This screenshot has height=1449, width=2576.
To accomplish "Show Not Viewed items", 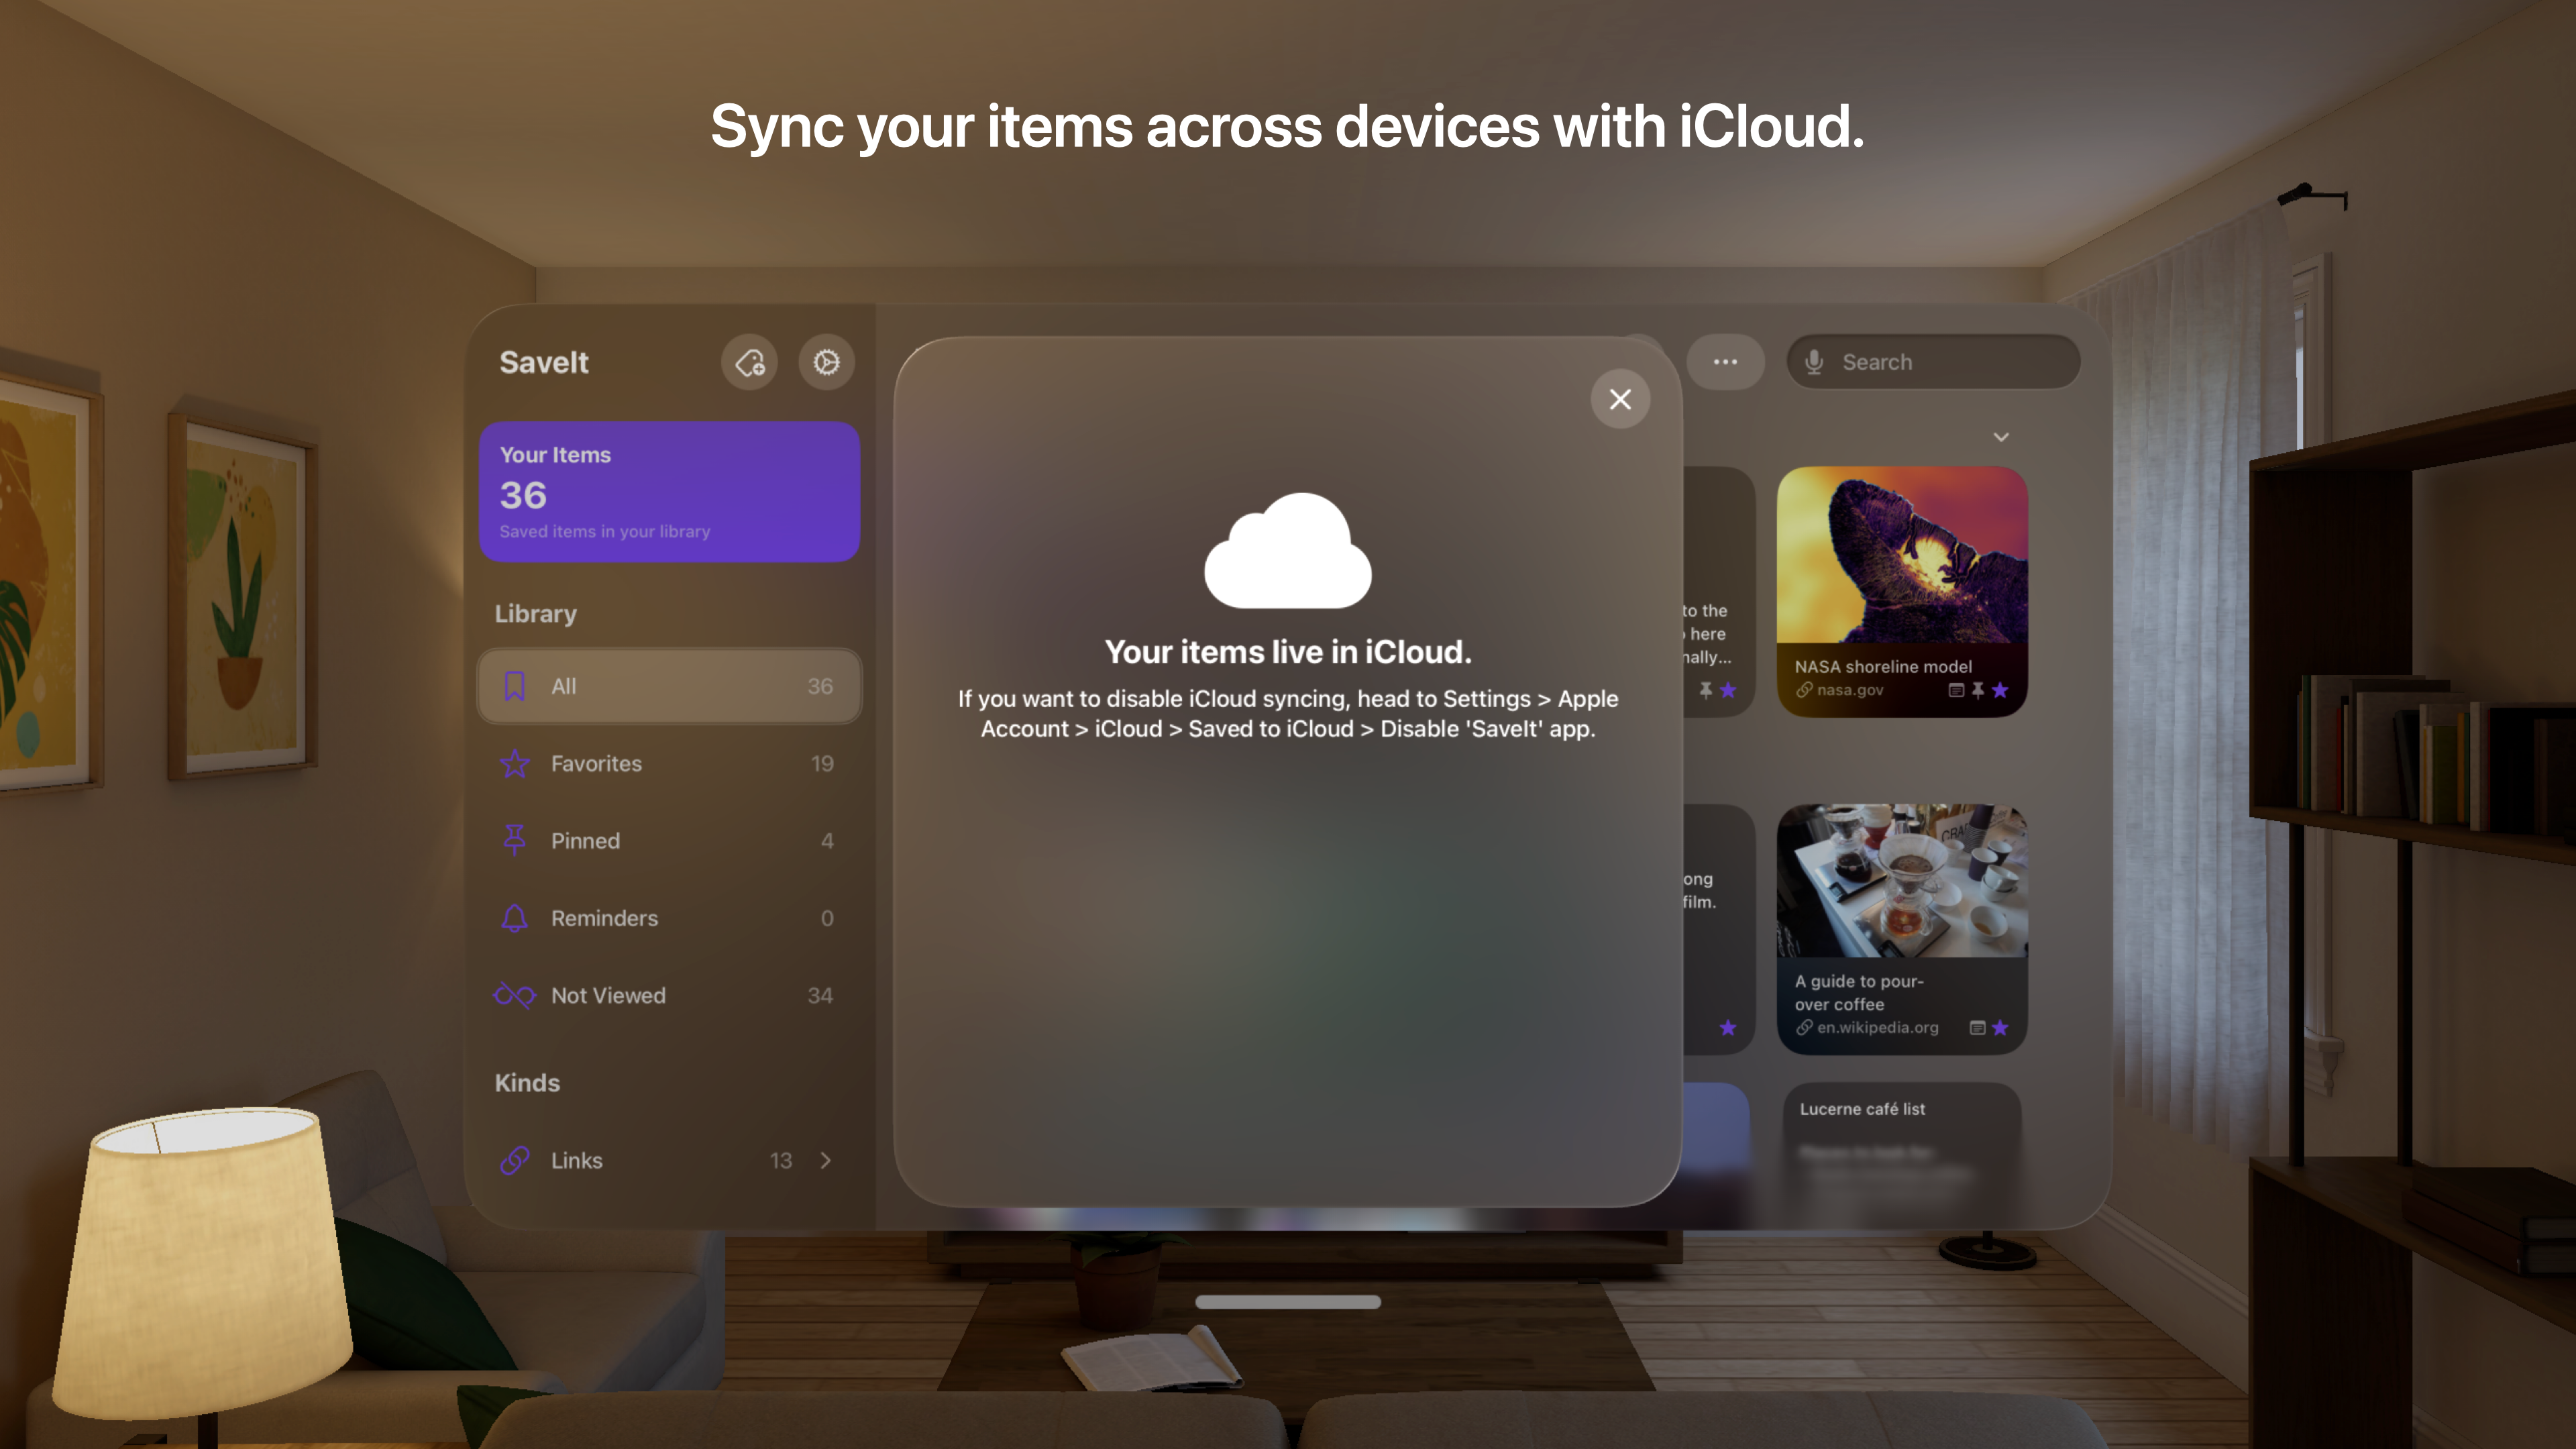I will (x=669, y=995).
